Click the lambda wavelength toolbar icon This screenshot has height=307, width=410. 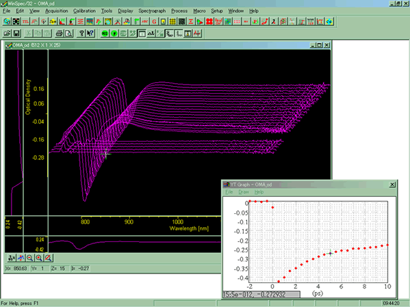coord(273,21)
